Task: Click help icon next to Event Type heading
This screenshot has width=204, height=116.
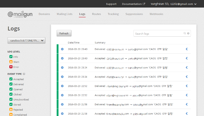Action: coord(24,74)
